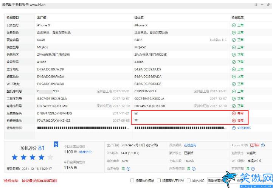Click the green check icon in 主板序列号 row
The width and height of the screenshot is (273, 188).
click(234, 99)
